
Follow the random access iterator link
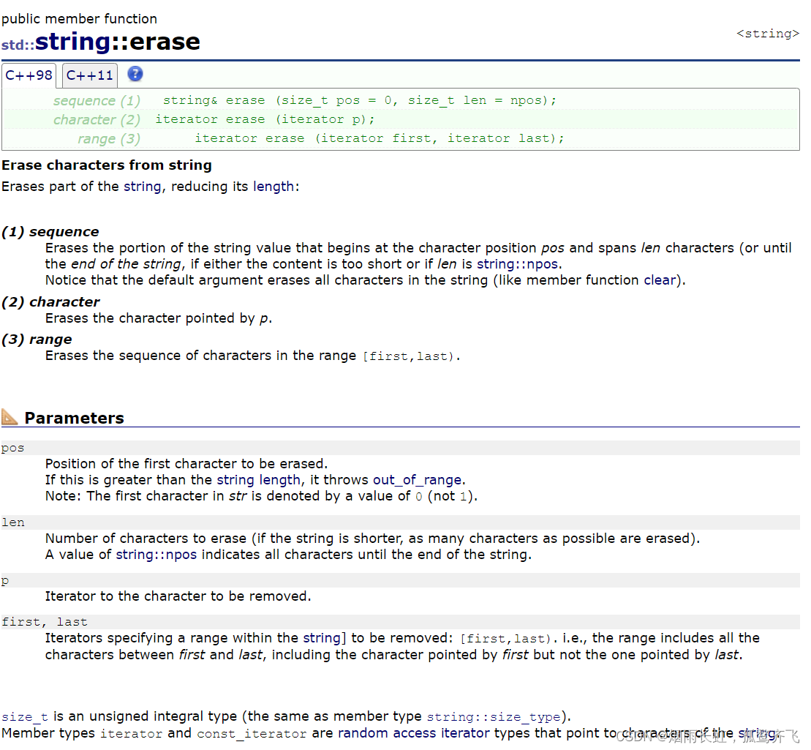point(414,732)
